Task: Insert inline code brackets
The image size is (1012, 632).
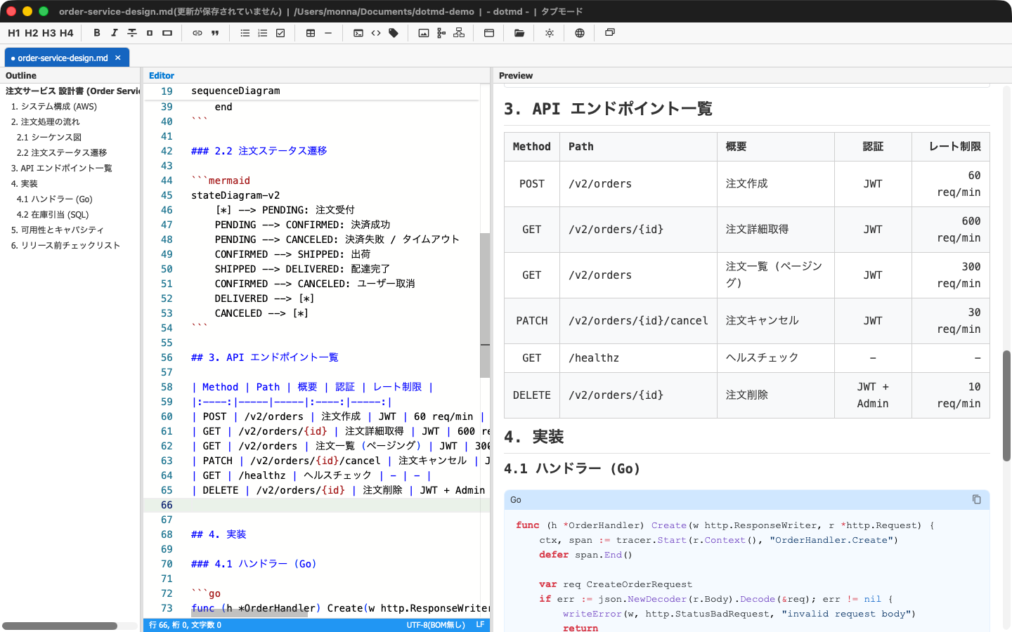Action: tap(376, 33)
